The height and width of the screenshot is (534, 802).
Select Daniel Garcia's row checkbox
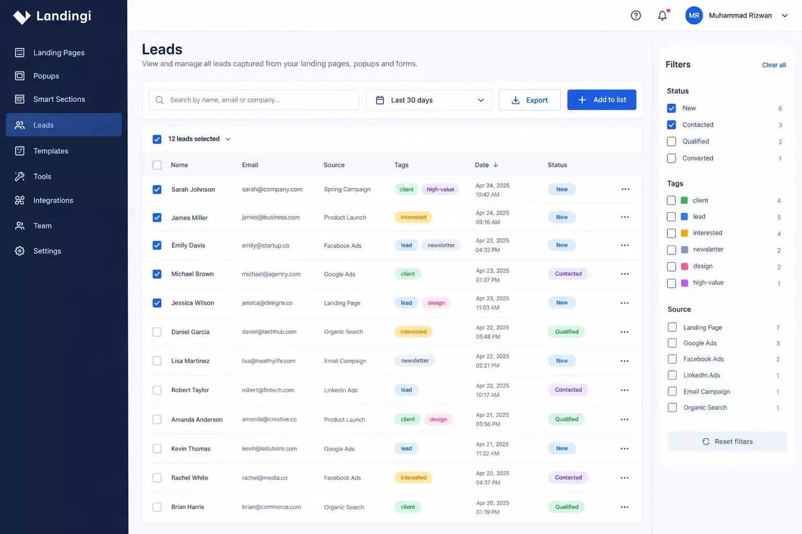tap(157, 332)
